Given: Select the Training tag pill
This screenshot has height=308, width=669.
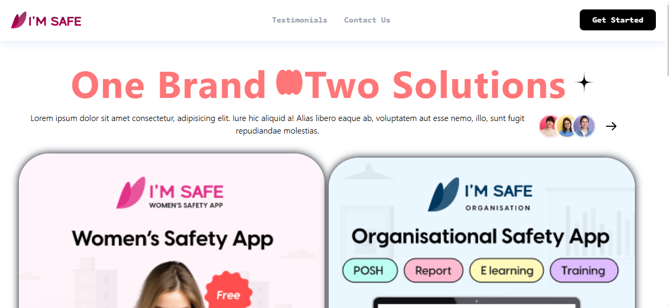Looking at the screenshot, I should coord(584,270).
